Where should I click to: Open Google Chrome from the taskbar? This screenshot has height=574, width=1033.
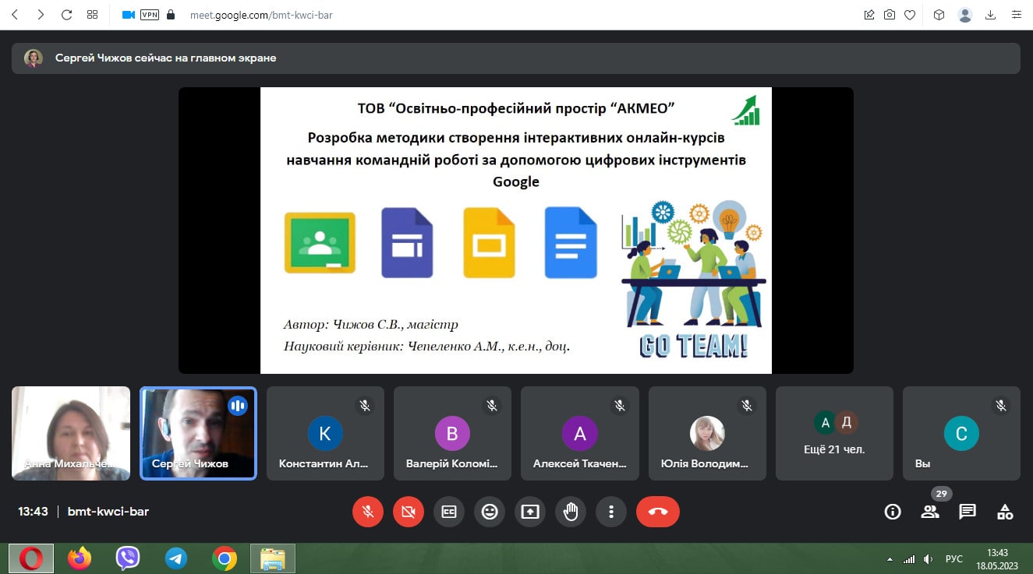[225, 558]
